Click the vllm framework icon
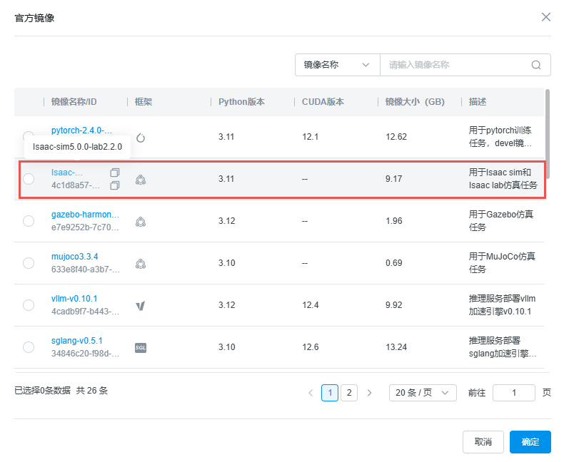Viewport: 564px width, 462px height. click(x=141, y=305)
